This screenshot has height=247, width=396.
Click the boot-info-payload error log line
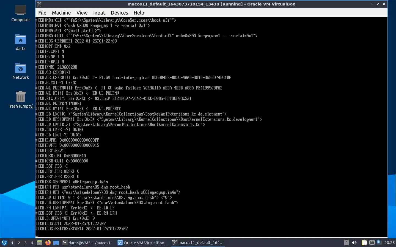click(133, 77)
